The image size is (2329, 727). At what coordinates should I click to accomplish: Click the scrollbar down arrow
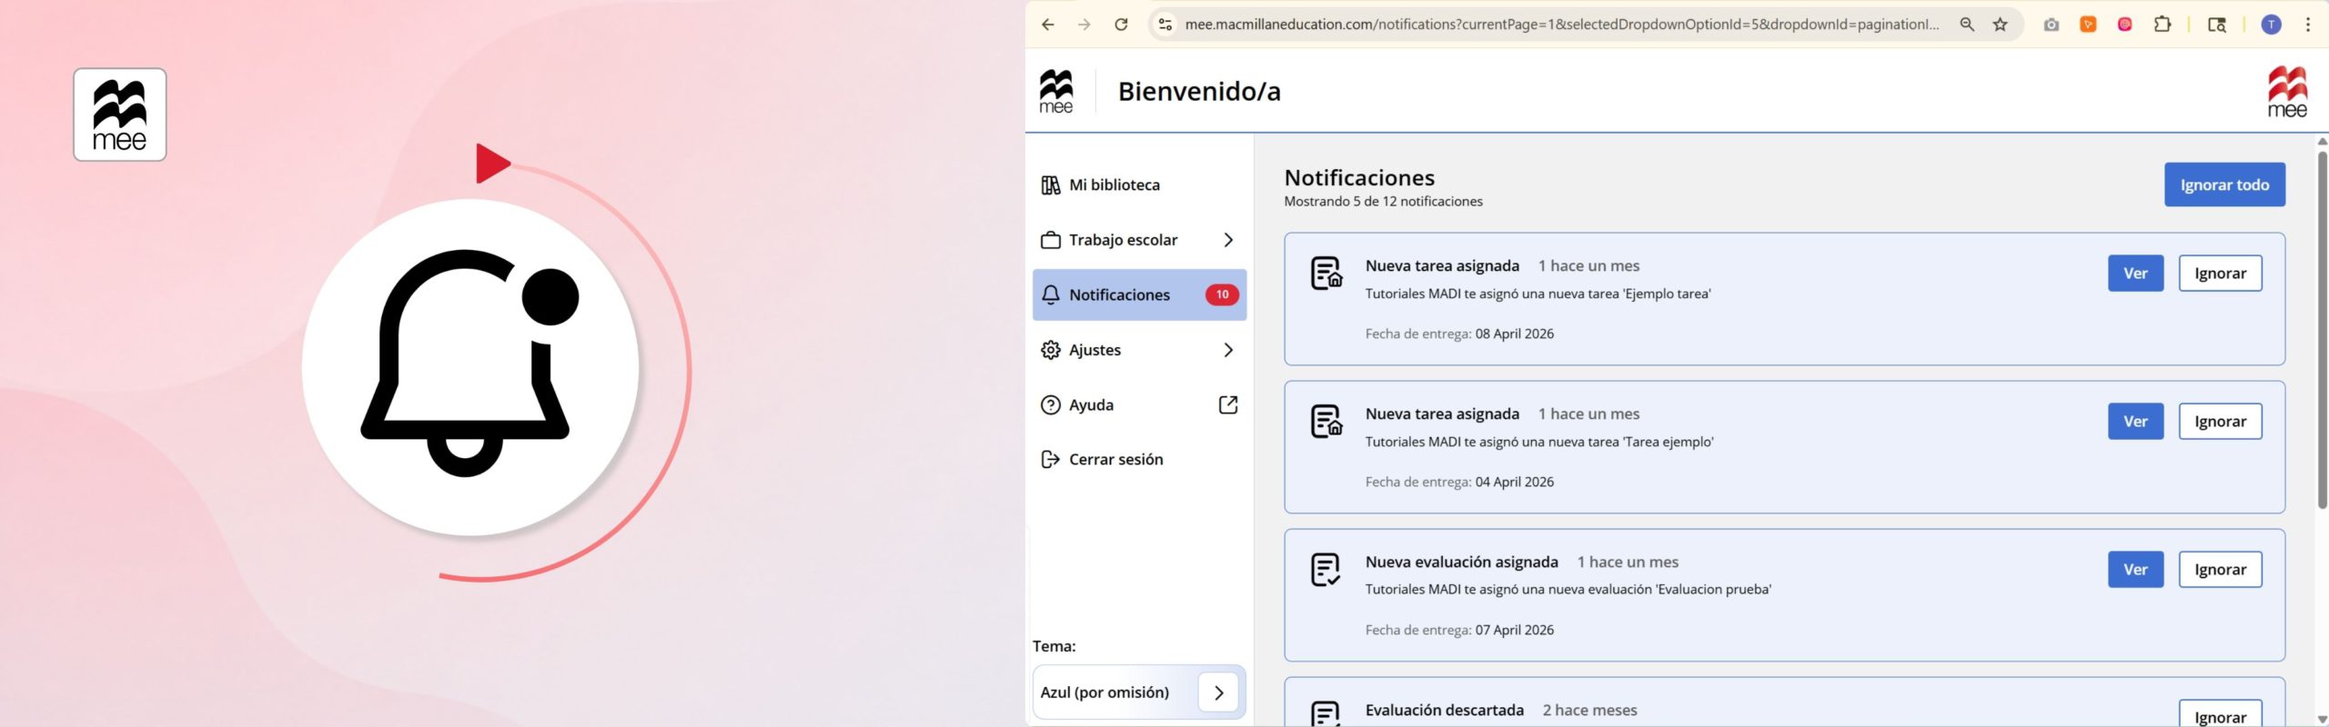point(2322,720)
